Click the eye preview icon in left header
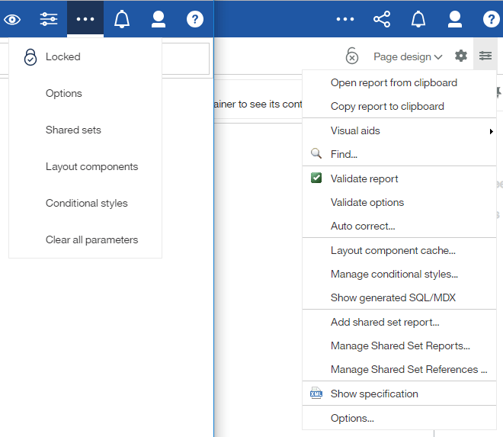503x437 pixels. [12, 19]
